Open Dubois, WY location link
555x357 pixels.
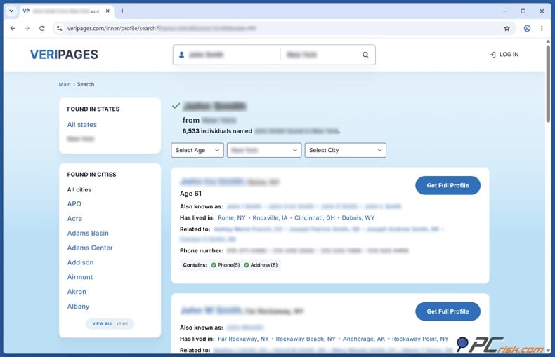pos(358,217)
